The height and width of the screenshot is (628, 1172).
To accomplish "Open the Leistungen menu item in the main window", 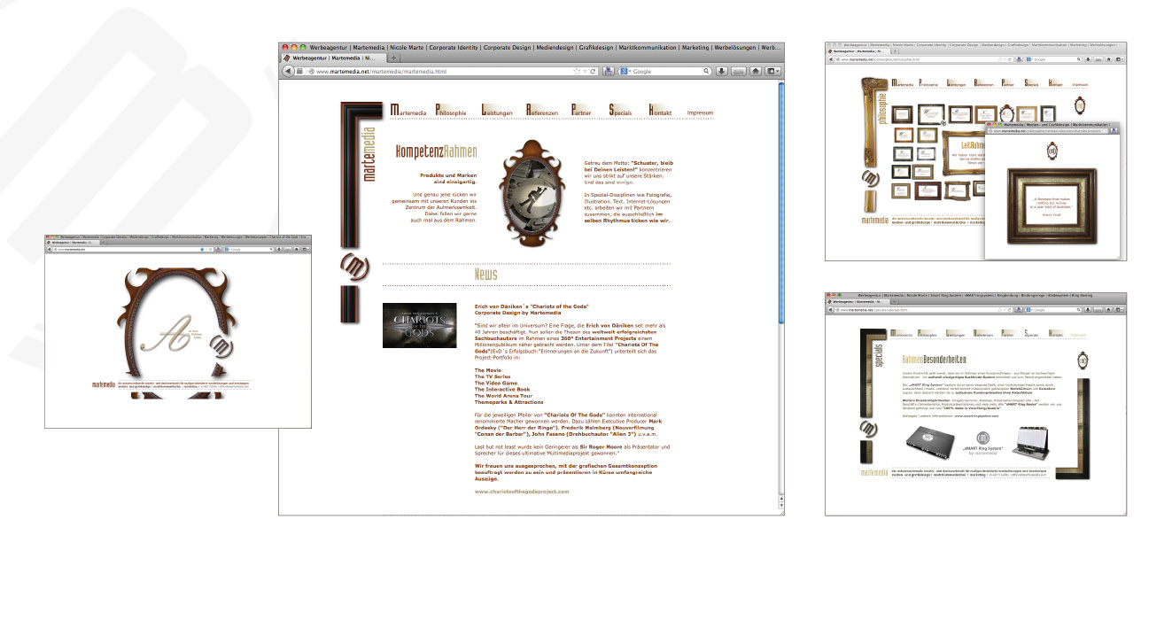I will [x=499, y=112].
